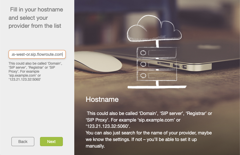Viewport: 240px width, 155px height.
Task: Click the 'Hostname' heading on the right
Action: pyautogui.click(x=102, y=100)
